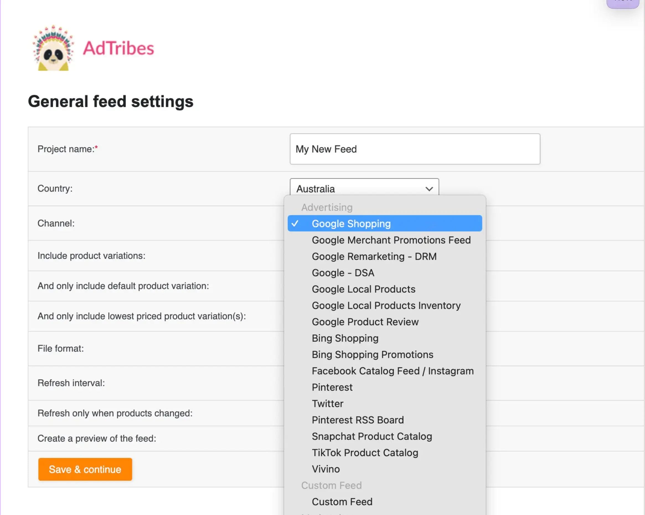
Task: Select the Twitter channel option
Action: [x=327, y=404]
